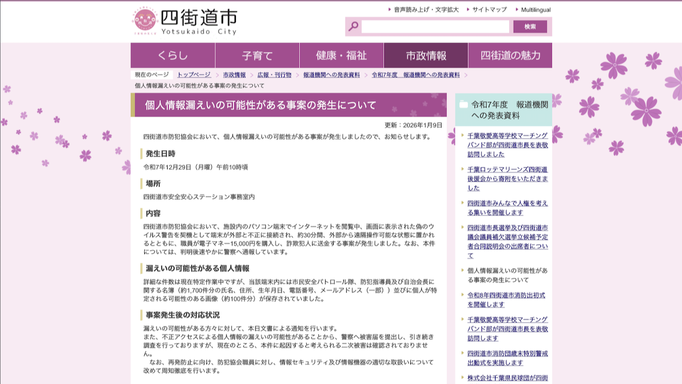Select the 四街道の魅力 navigation tab
Screen dimensions: 682x384
point(510,56)
